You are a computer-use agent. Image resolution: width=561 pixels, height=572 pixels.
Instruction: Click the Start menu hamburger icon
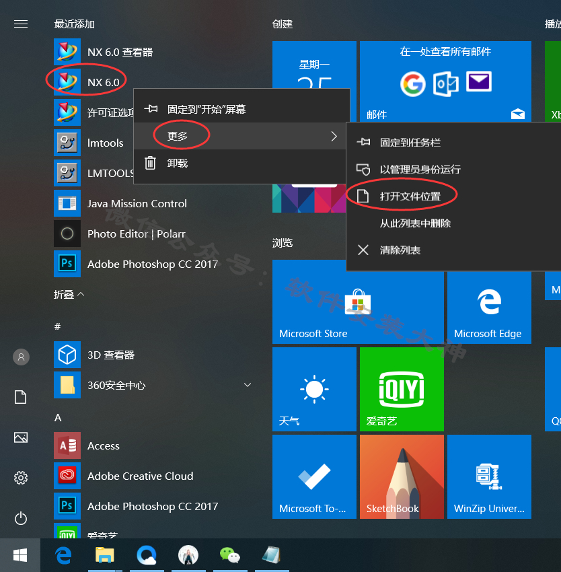tap(21, 24)
